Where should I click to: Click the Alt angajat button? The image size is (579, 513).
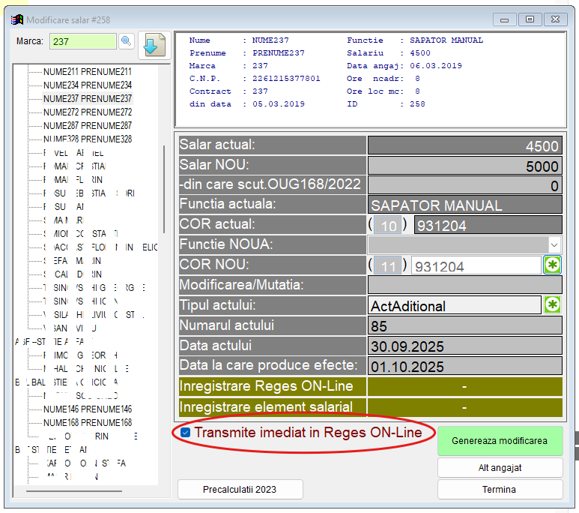click(x=500, y=467)
